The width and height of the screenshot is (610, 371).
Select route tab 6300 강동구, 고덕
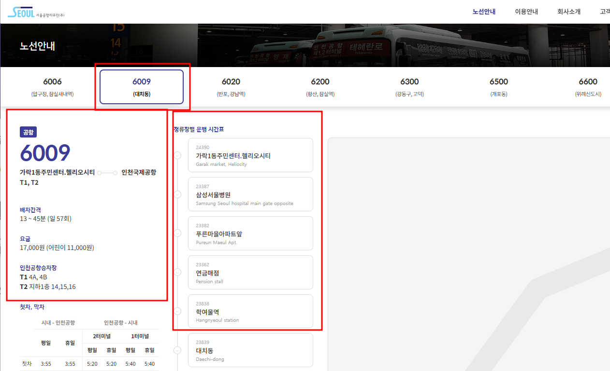point(409,87)
